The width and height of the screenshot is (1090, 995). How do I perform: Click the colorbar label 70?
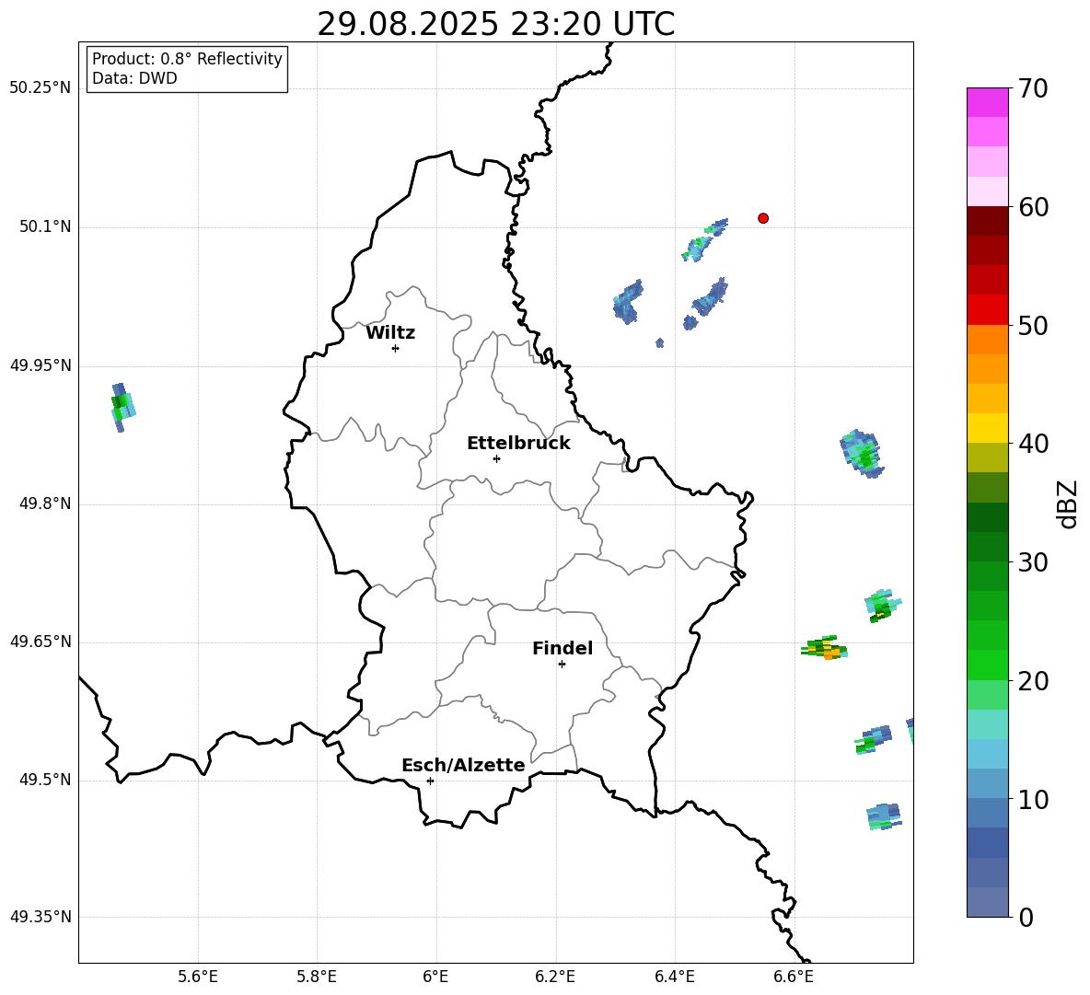tap(1033, 88)
